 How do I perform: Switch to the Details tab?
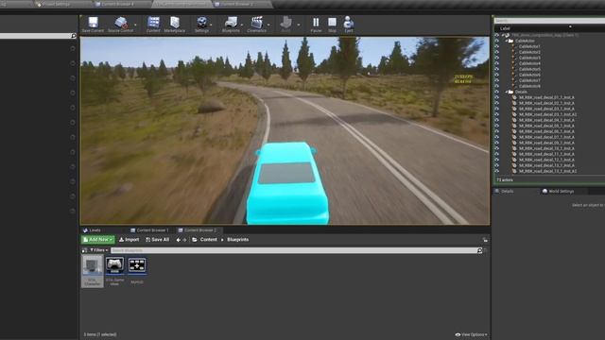[x=504, y=191]
